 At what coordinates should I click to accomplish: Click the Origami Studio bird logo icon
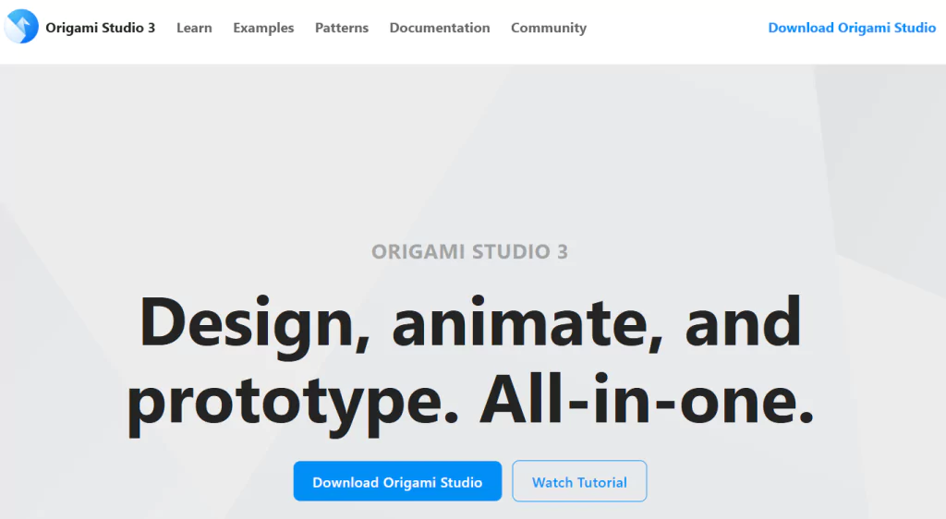[21, 27]
